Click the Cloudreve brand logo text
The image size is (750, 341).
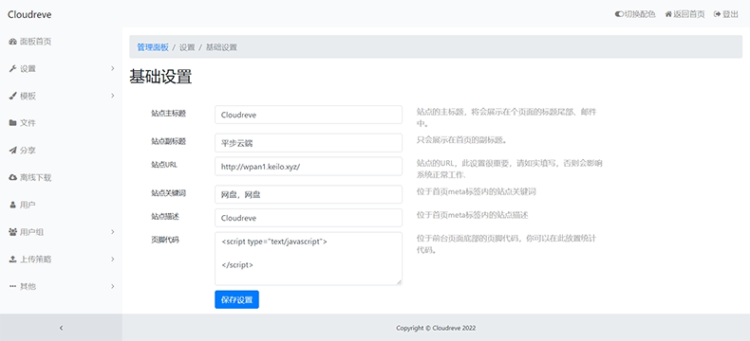29,14
